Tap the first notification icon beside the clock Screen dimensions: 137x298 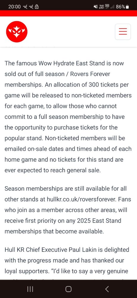[x=25, y=7]
